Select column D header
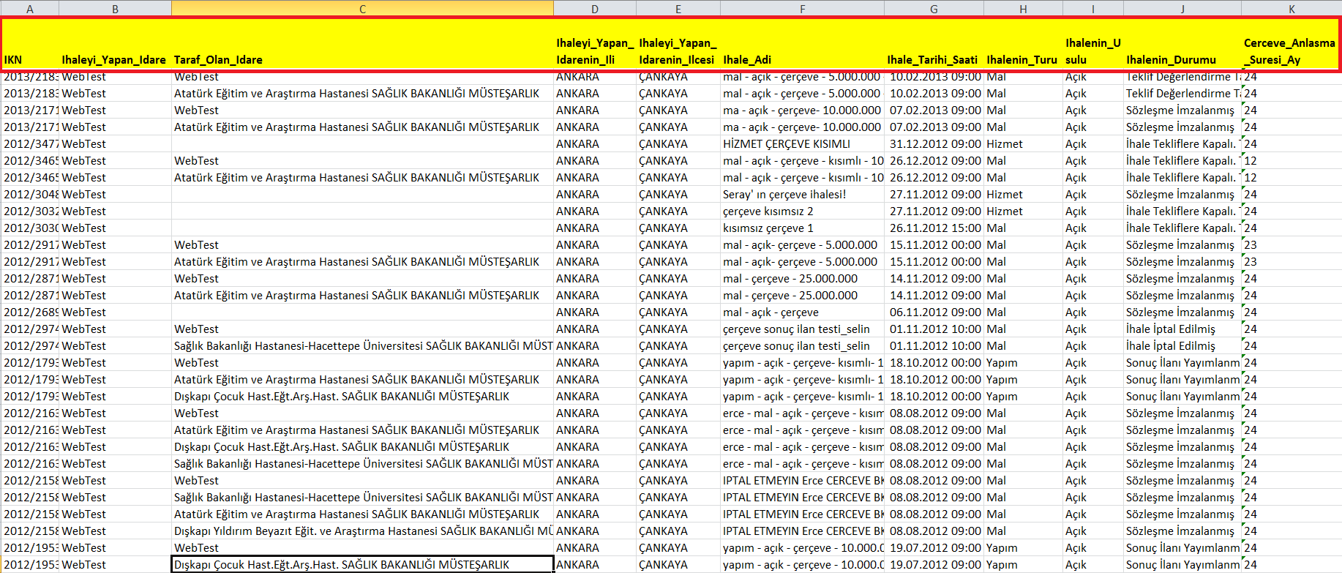Viewport: 1342px width, 573px height. (x=594, y=8)
